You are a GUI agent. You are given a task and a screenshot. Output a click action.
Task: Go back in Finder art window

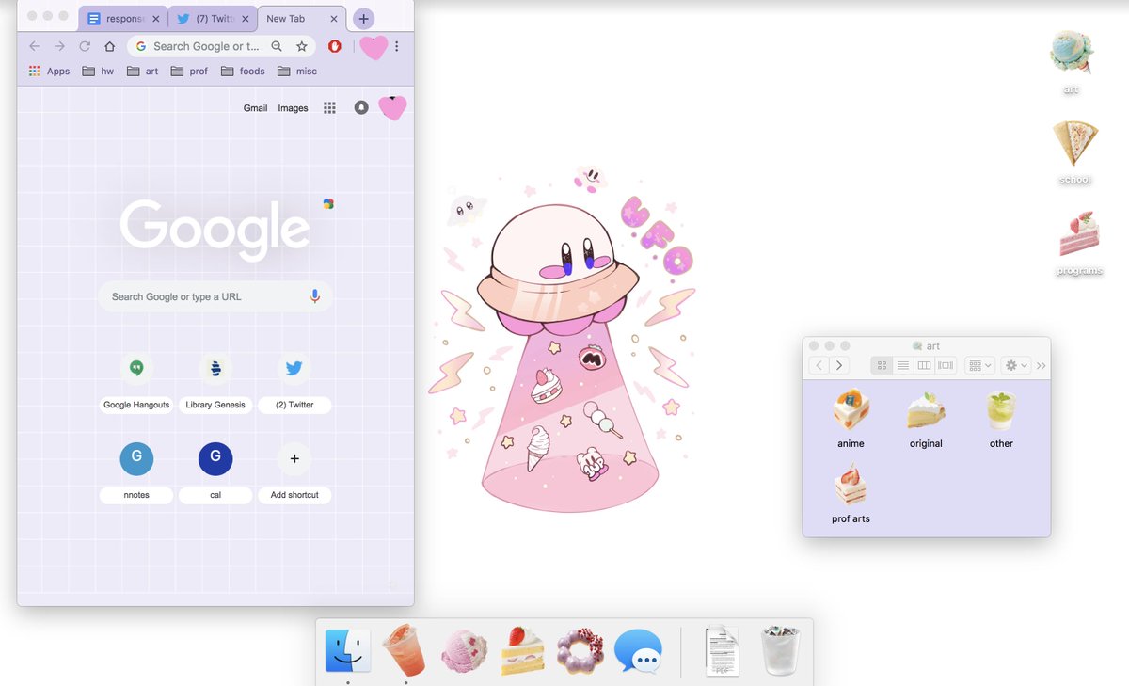pyautogui.click(x=819, y=365)
